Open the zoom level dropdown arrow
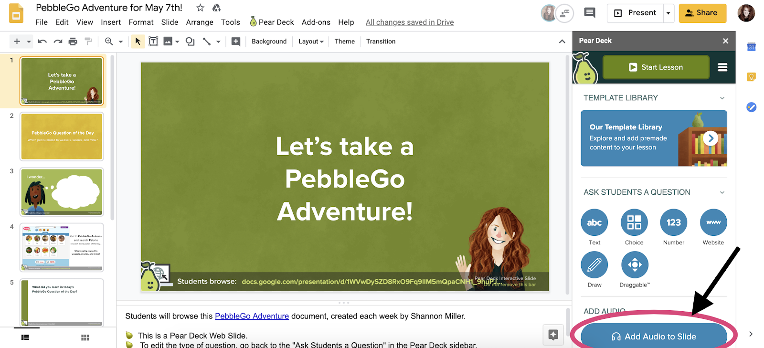Image resolution: width=764 pixels, height=348 pixels. [121, 42]
